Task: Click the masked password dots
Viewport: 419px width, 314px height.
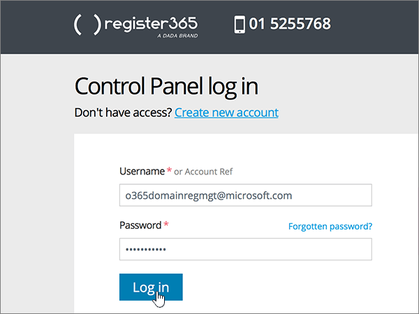Action: [x=146, y=250]
